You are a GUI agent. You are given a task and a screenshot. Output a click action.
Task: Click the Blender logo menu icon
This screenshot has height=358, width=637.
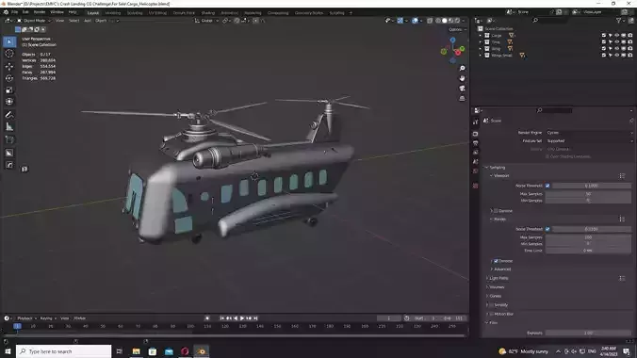click(x=6, y=12)
